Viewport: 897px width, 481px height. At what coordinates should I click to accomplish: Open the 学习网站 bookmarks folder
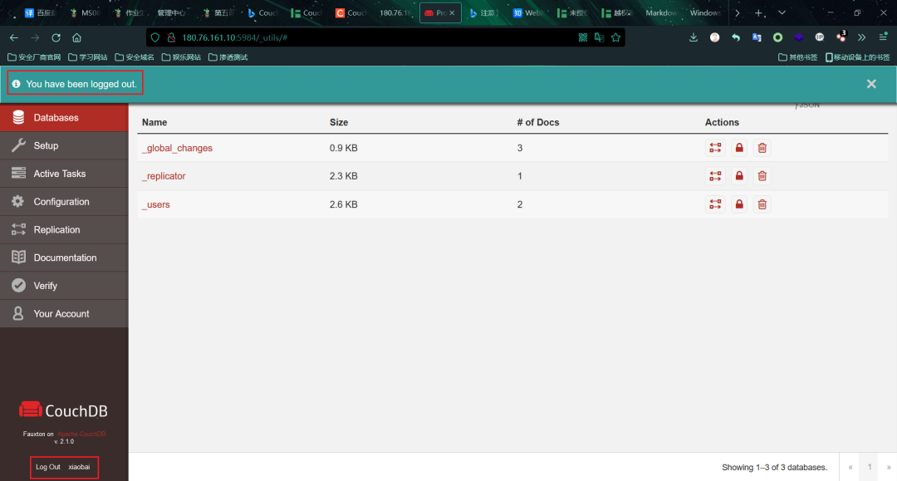pyautogui.click(x=87, y=57)
